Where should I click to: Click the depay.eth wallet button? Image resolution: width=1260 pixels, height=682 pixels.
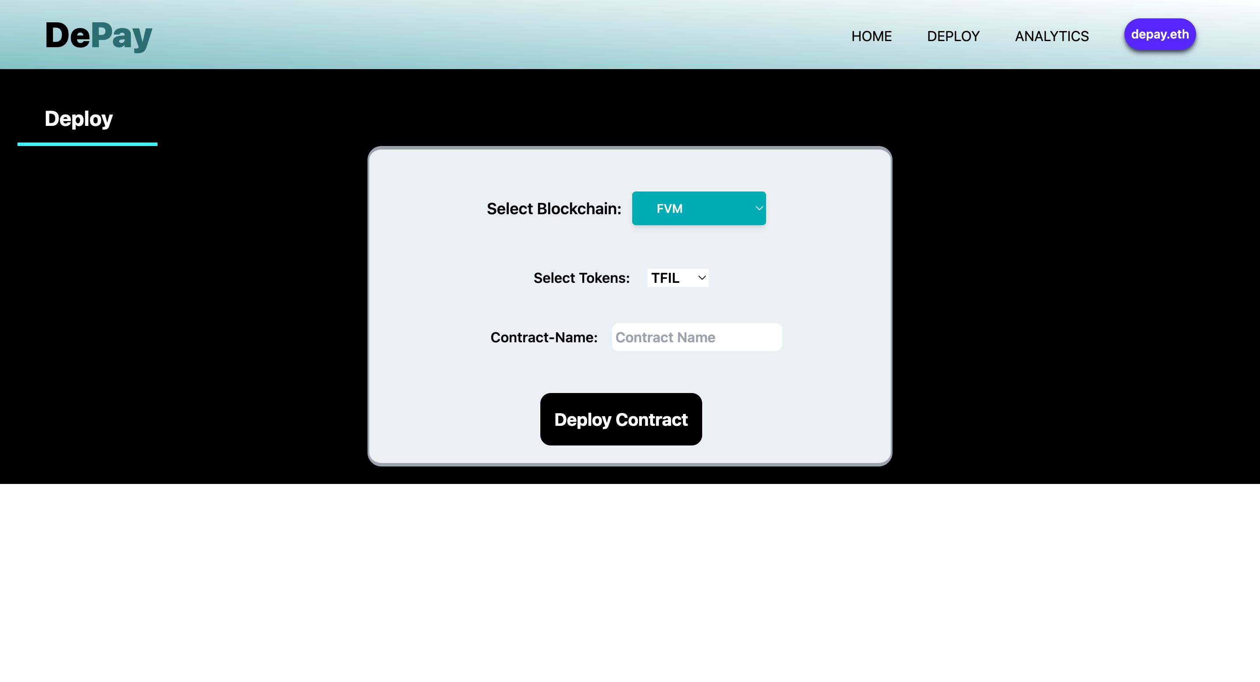(x=1160, y=34)
